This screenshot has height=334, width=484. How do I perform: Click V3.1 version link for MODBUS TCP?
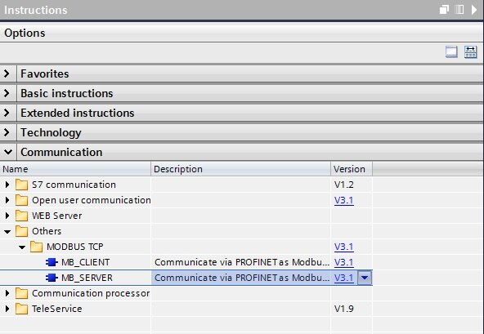[344, 247]
